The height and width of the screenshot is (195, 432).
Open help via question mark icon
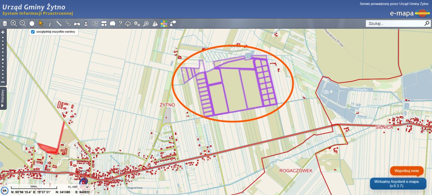(120, 24)
